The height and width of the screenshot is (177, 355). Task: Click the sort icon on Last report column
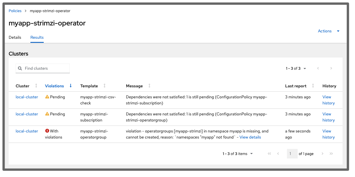[x=313, y=86]
